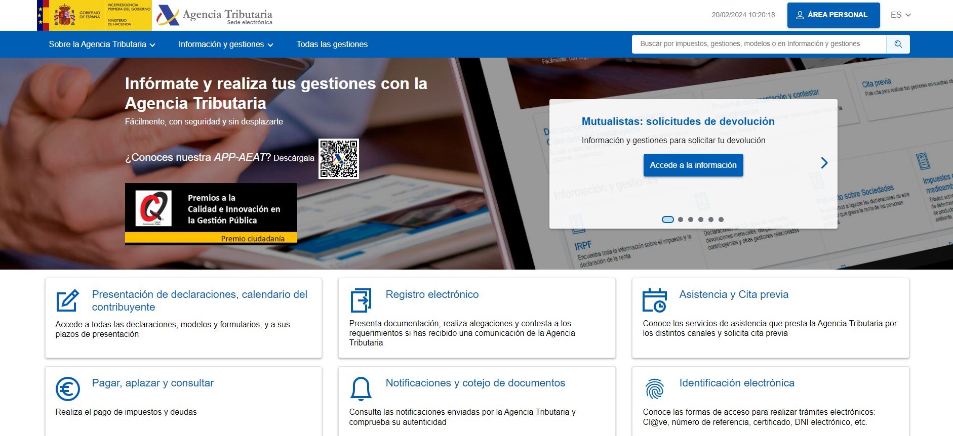The width and height of the screenshot is (953, 436).
Task: Click the date and time 20/02/2024 text
Action: (x=743, y=15)
